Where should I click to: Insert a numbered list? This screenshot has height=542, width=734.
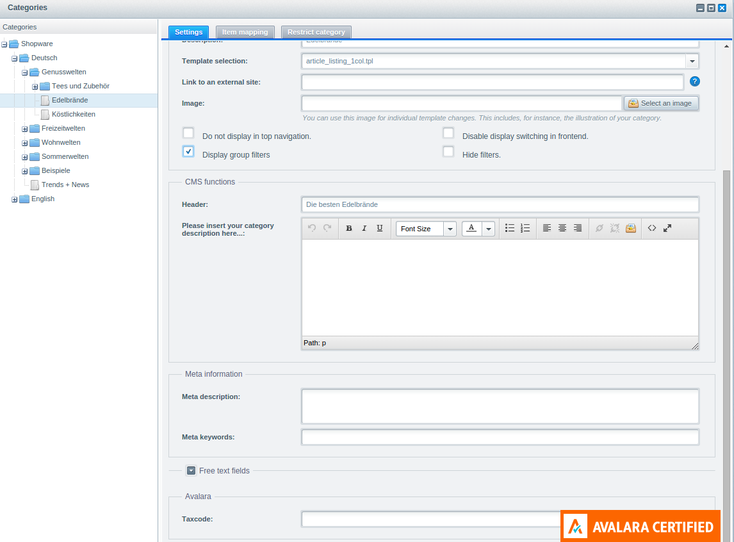click(x=525, y=228)
